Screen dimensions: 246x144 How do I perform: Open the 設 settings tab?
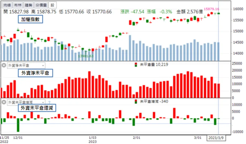(x=52, y=5)
